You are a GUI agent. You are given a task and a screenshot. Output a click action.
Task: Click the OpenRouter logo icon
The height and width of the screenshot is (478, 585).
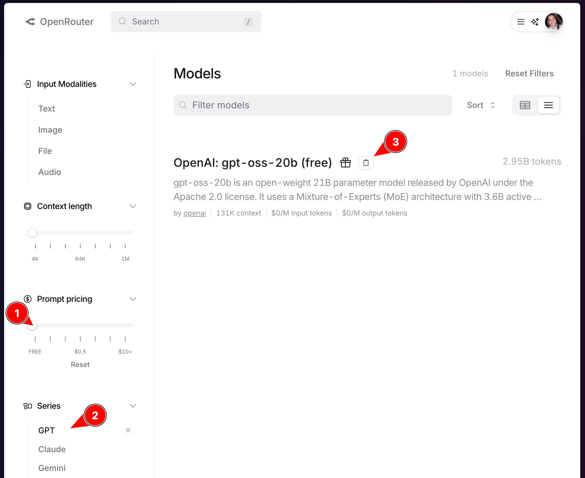[x=31, y=22]
